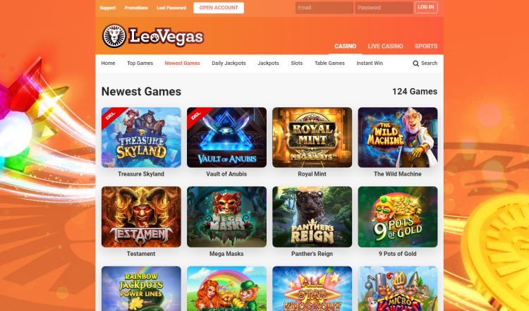Open the Mega Masks game tile
Image resolution: width=529 pixels, height=311 pixels.
click(x=226, y=217)
